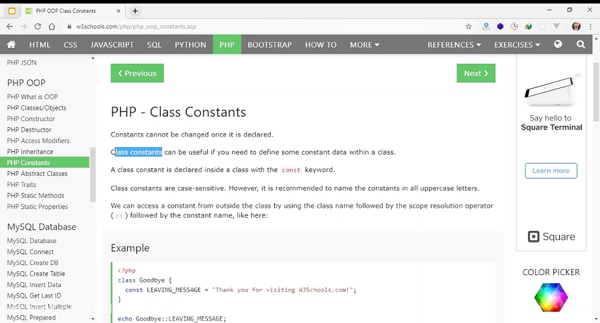Expand the REFERENCES dropdown
This screenshot has width=600, height=323.
454,45
